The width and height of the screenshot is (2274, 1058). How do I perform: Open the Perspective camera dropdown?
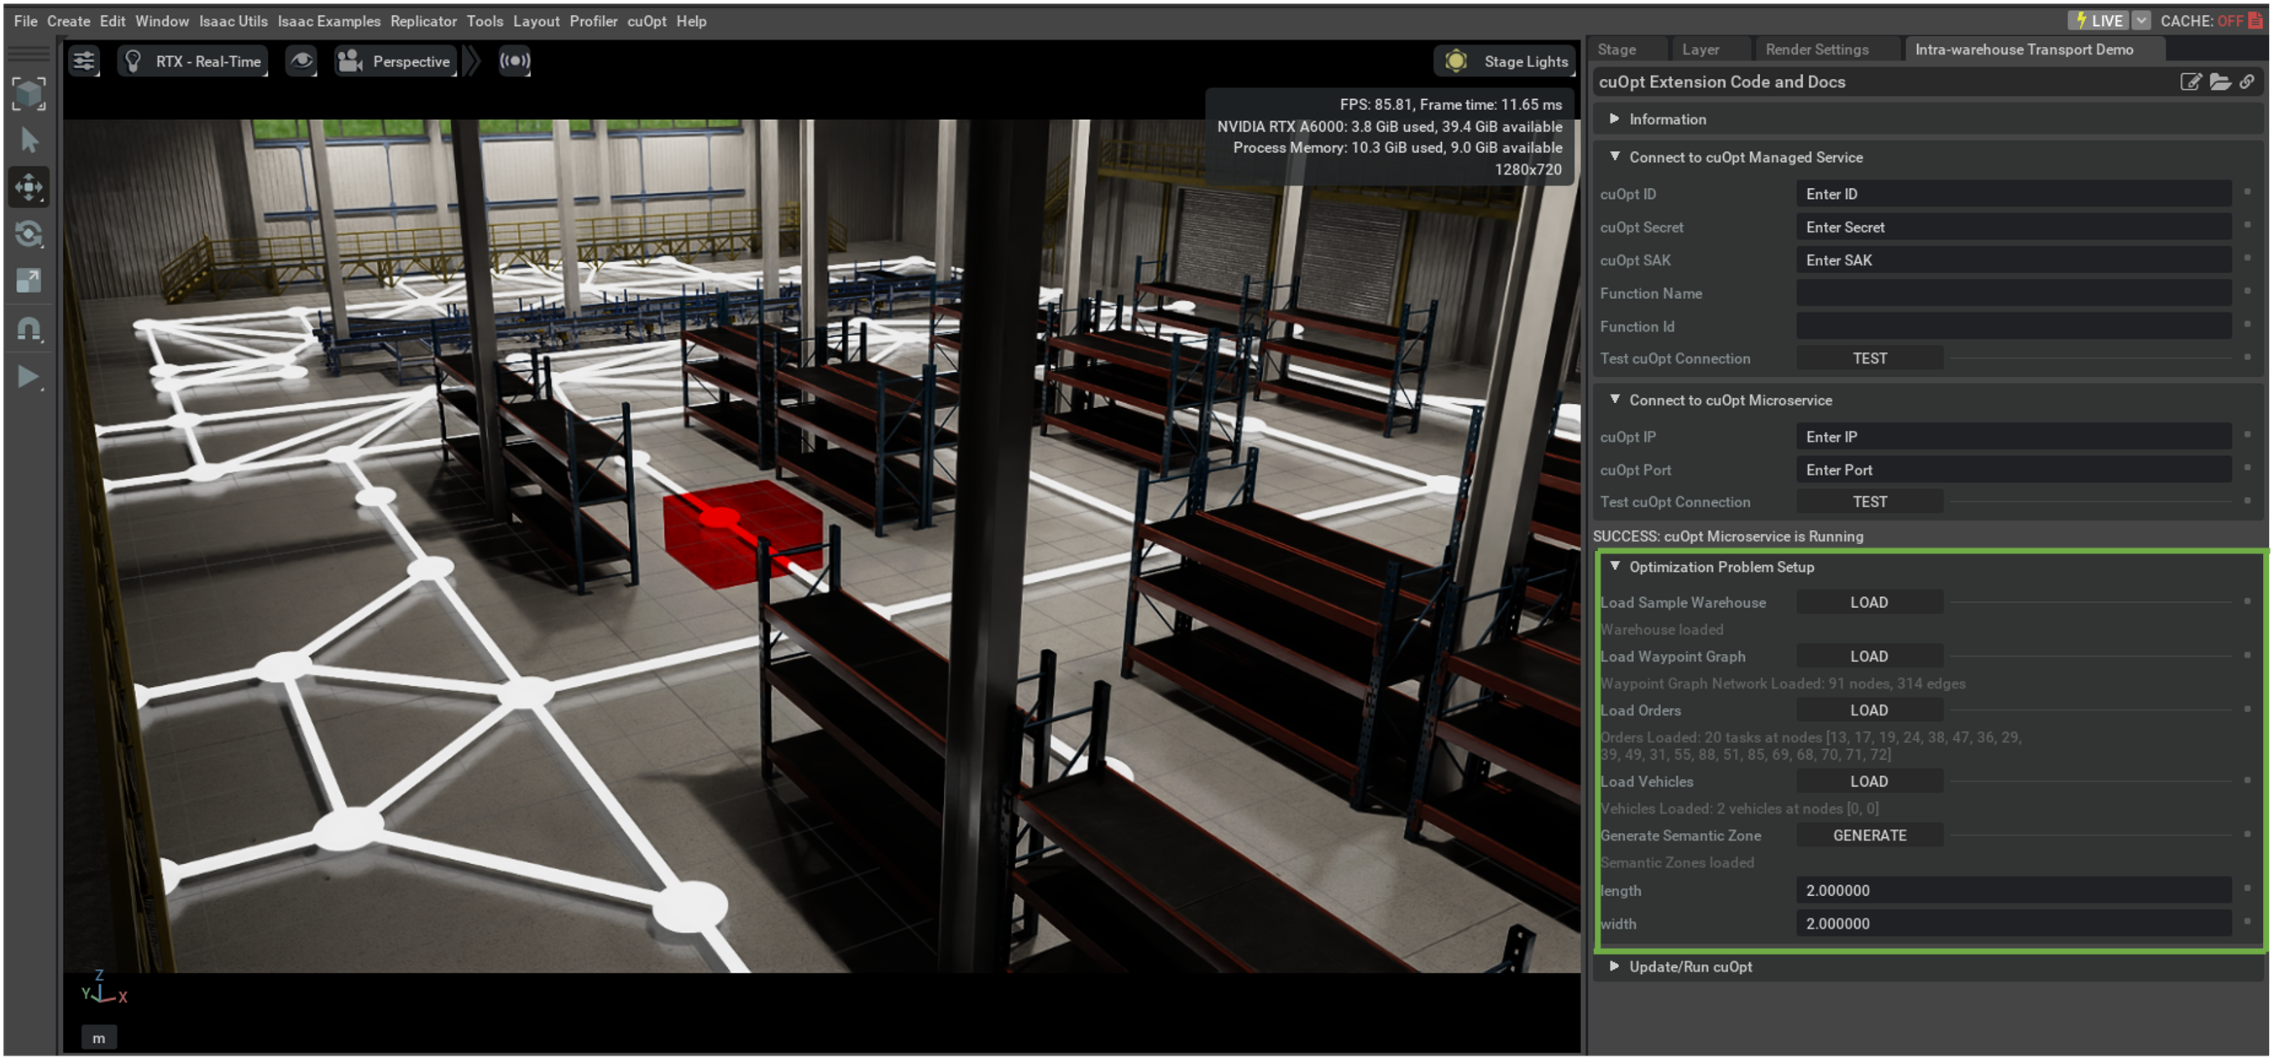click(396, 61)
